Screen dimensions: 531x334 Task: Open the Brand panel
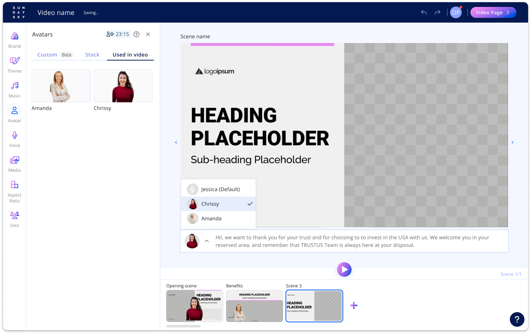tap(15, 40)
